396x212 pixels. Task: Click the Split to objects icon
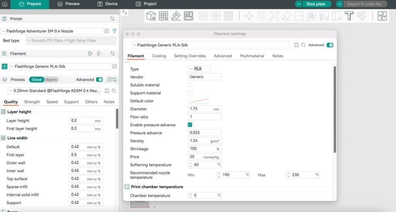click(203, 16)
